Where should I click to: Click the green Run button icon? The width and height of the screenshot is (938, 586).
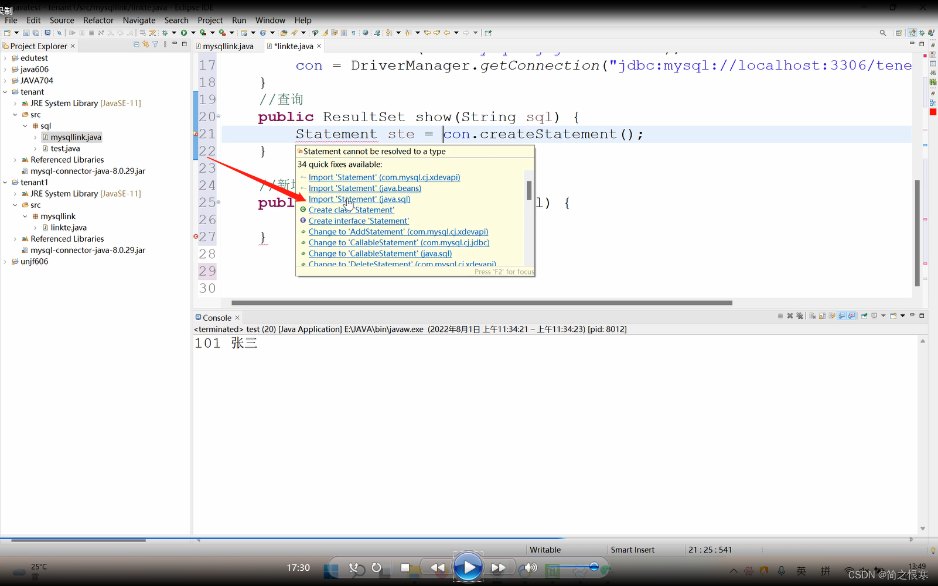point(184,33)
